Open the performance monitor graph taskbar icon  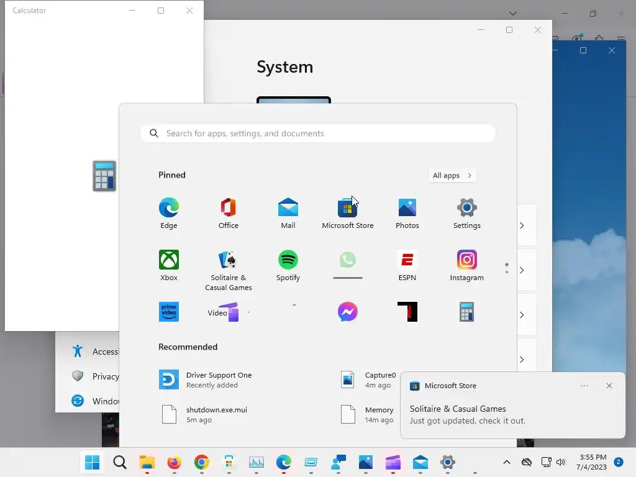point(257,462)
